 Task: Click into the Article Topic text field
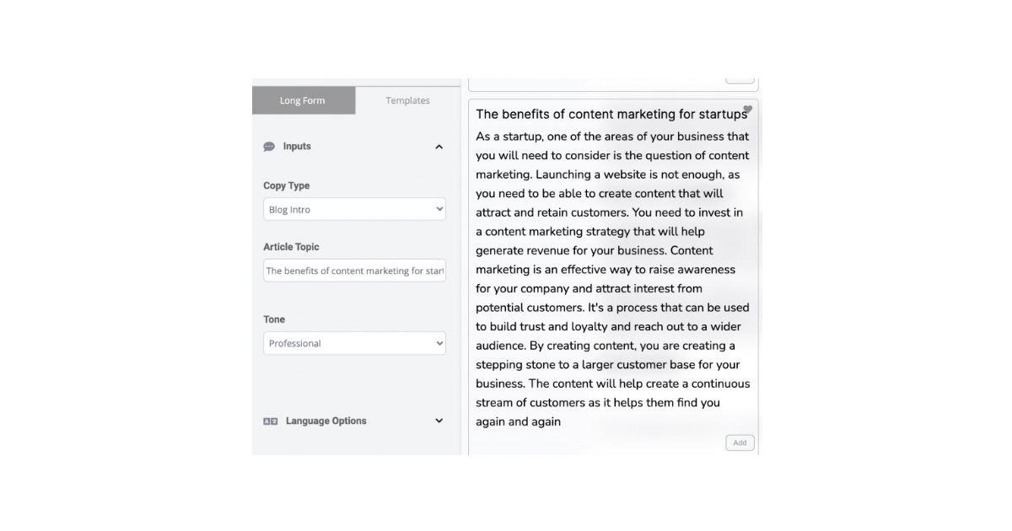point(354,271)
